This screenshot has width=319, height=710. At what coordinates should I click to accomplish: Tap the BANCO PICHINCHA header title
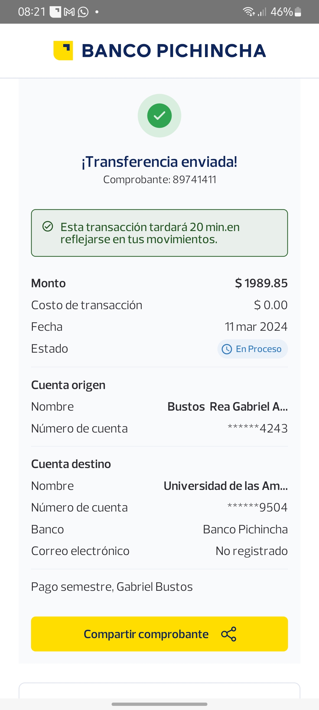tap(174, 51)
